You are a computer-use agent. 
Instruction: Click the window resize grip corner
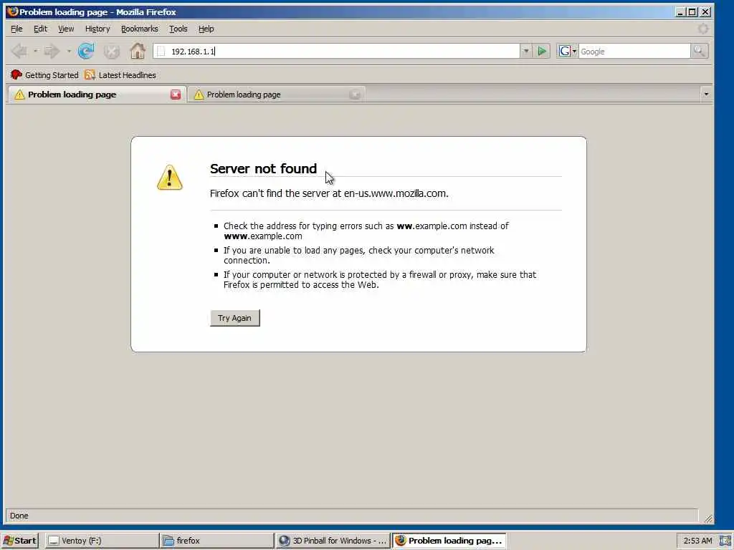(x=707, y=518)
